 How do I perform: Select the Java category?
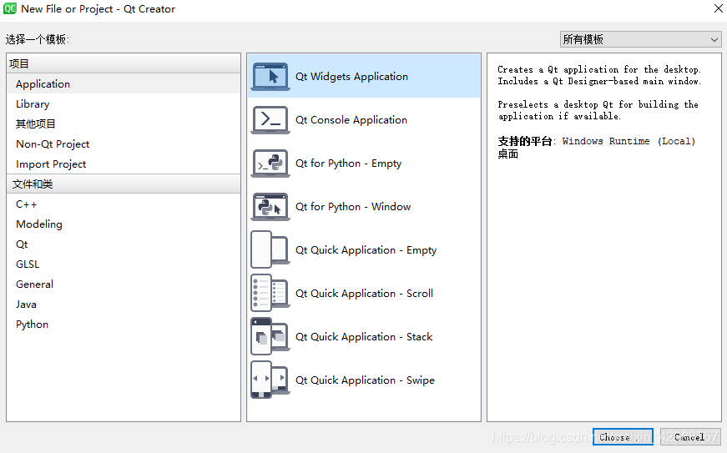pos(124,305)
